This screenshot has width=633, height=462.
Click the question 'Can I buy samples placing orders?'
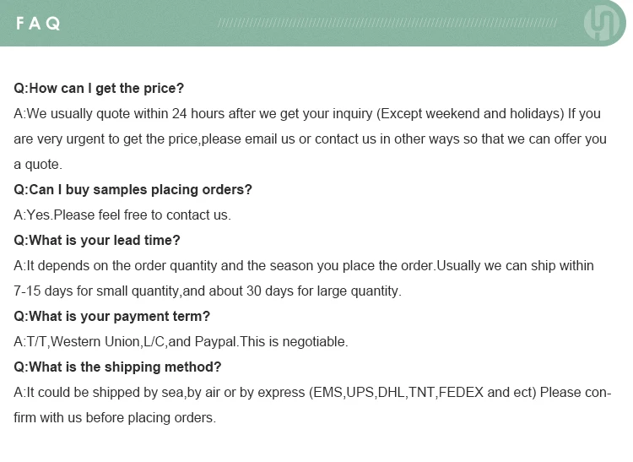133,189
